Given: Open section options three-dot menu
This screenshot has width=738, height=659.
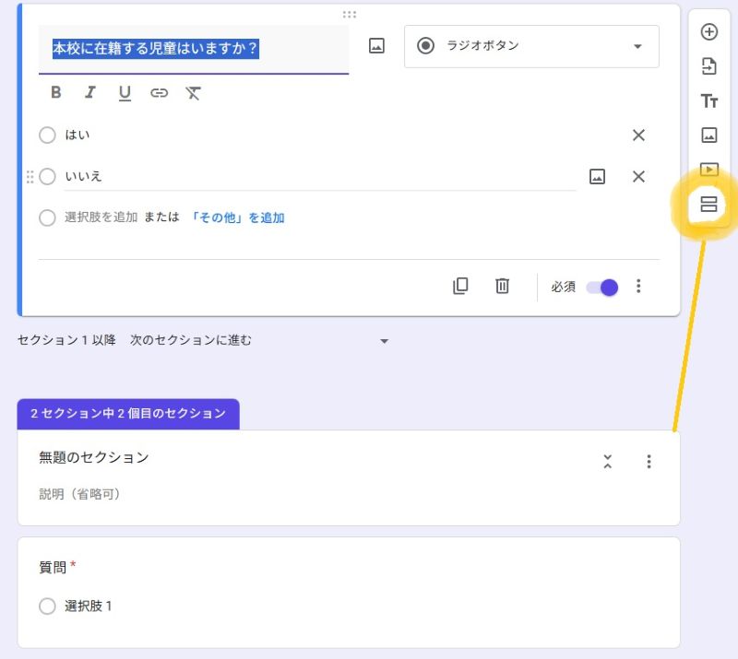Looking at the screenshot, I should [x=649, y=462].
